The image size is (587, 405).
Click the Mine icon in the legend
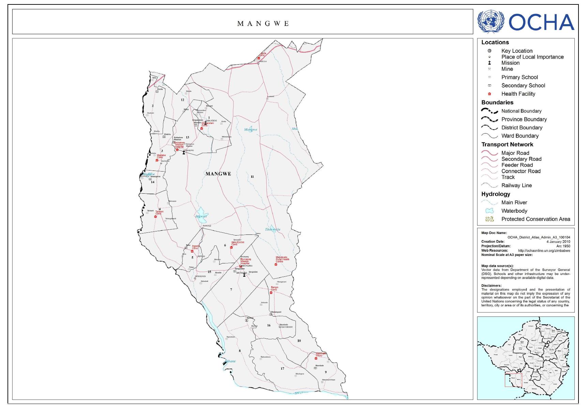point(489,68)
